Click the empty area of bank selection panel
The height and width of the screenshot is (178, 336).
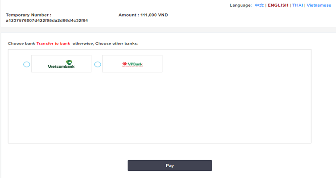[160, 107]
